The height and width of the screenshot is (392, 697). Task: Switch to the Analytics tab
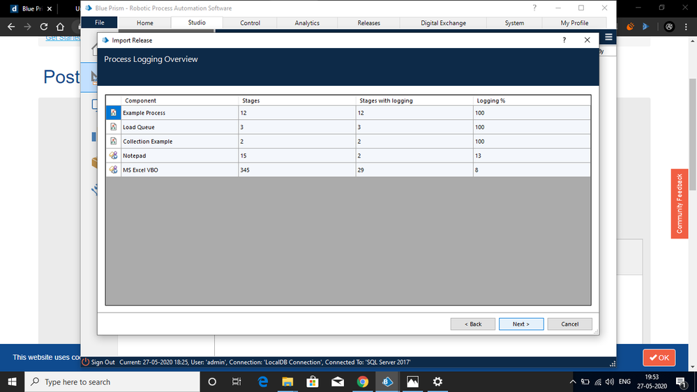pyautogui.click(x=307, y=22)
